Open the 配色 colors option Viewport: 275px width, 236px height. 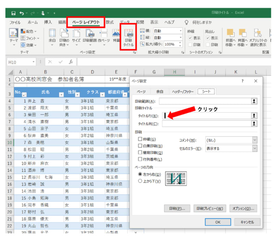click(29, 31)
